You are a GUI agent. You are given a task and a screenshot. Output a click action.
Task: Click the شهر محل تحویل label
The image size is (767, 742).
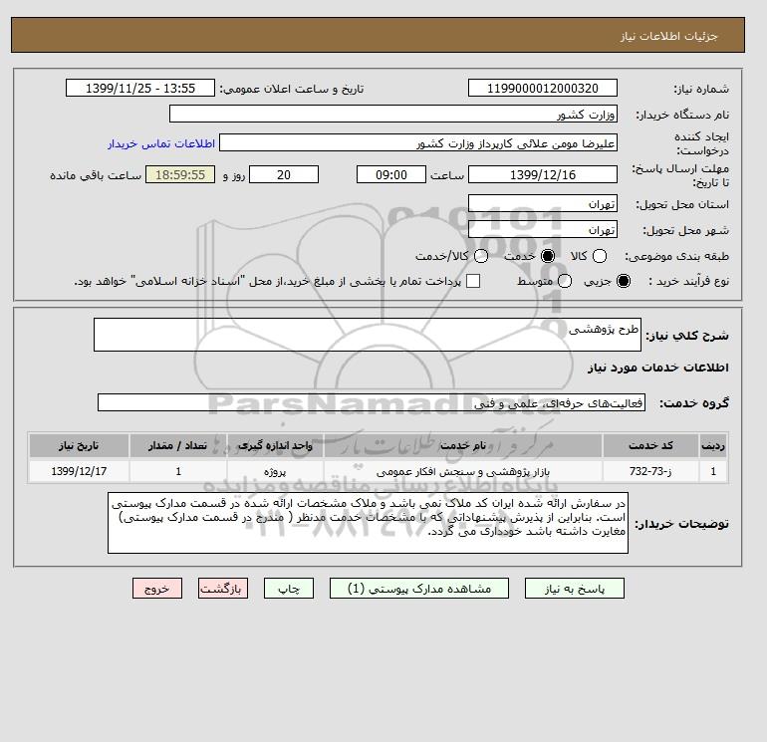[x=685, y=230]
